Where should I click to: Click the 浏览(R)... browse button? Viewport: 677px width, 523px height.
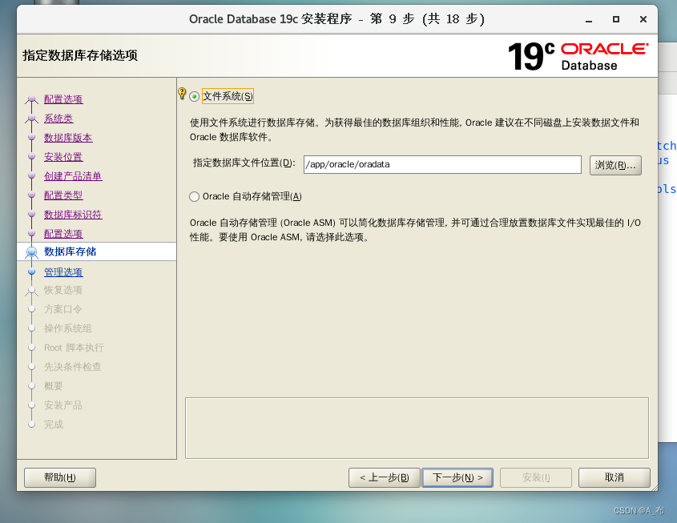(x=615, y=165)
